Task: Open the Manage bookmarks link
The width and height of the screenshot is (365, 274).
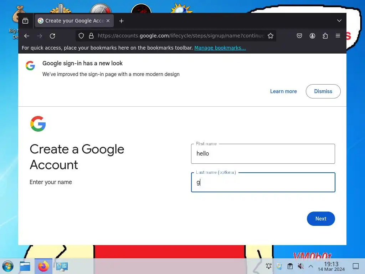Action: 220,48
